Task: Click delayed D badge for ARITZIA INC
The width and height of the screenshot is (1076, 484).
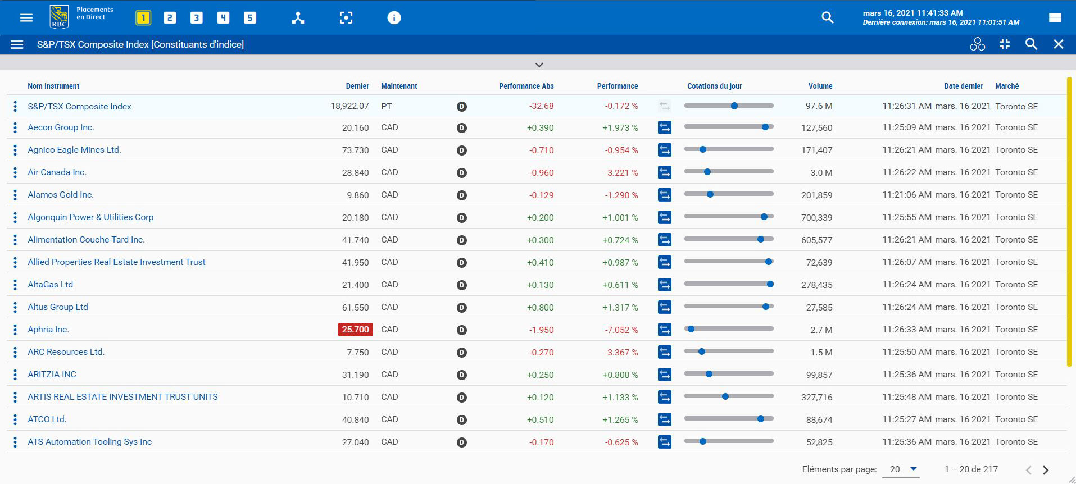Action: [x=462, y=375]
